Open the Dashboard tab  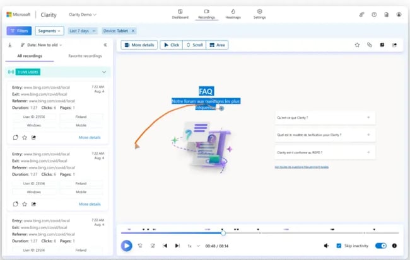point(180,14)
